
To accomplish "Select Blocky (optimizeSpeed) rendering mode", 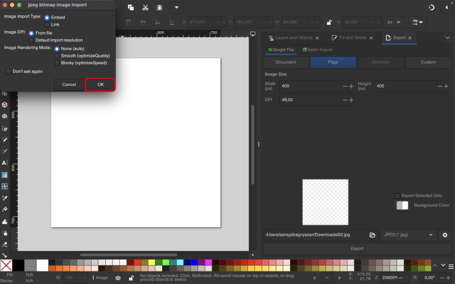I will (56, 63).
